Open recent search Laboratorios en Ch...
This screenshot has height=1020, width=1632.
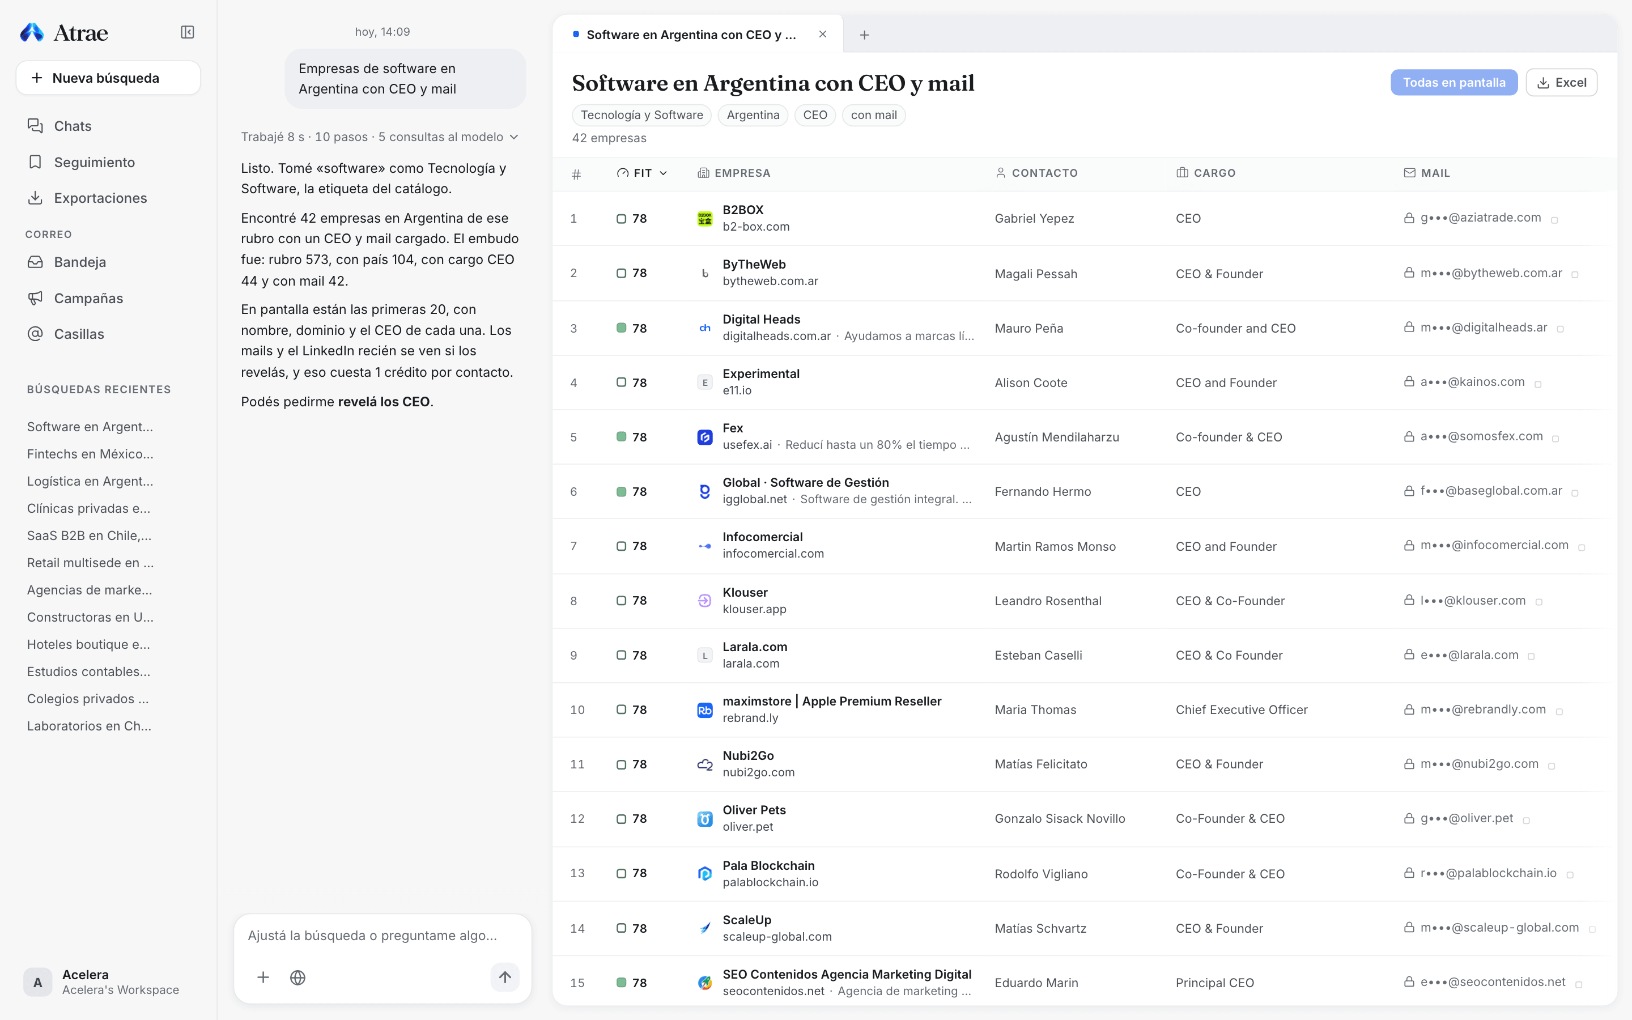tap(89, 726)
